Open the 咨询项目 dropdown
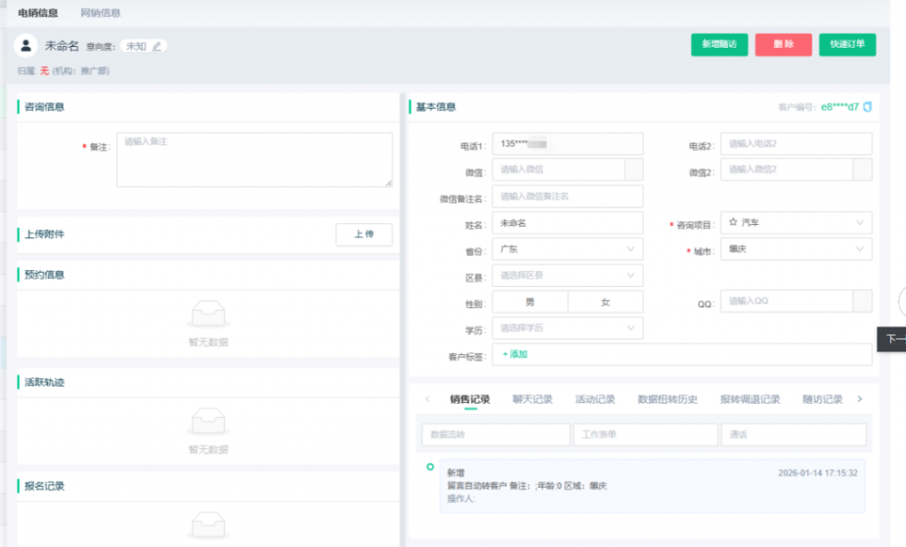Viewport: 906px width, 547px height. pyautogui.click(x=795, y=223)
